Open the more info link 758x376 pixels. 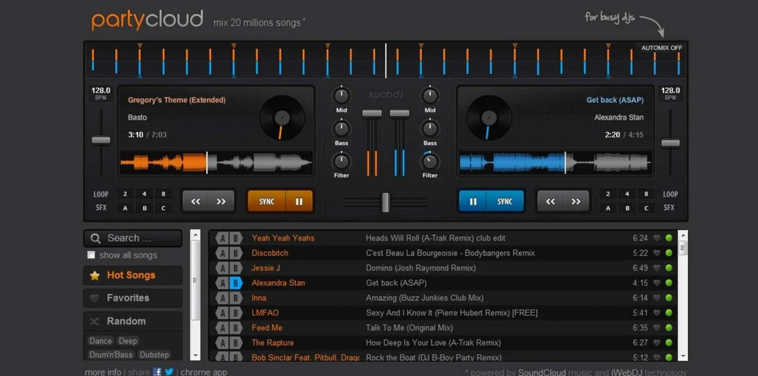(103, 372)
